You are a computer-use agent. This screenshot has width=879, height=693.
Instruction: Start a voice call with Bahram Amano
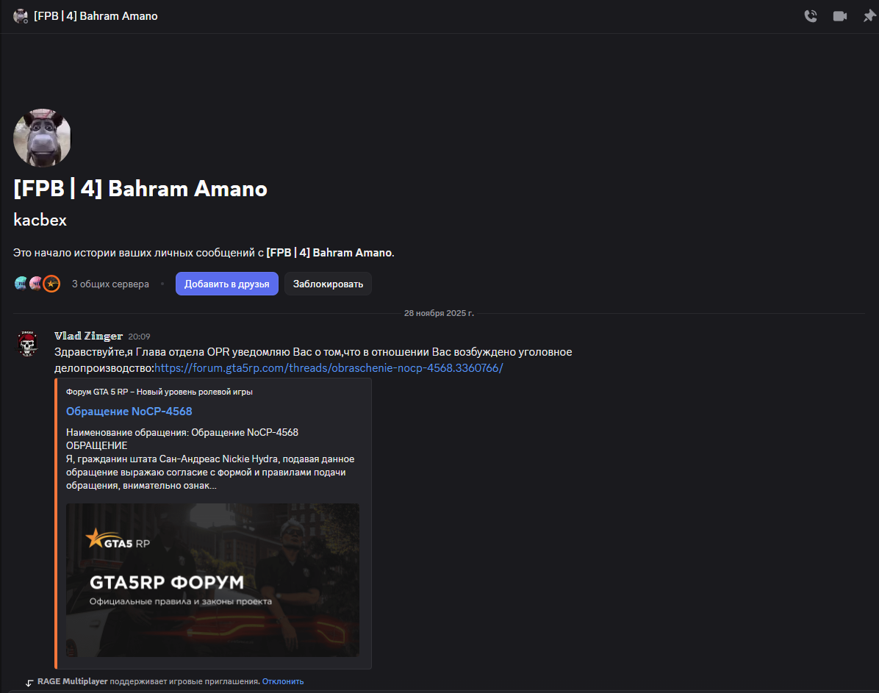pyautogui.click(x=811, y=15)
